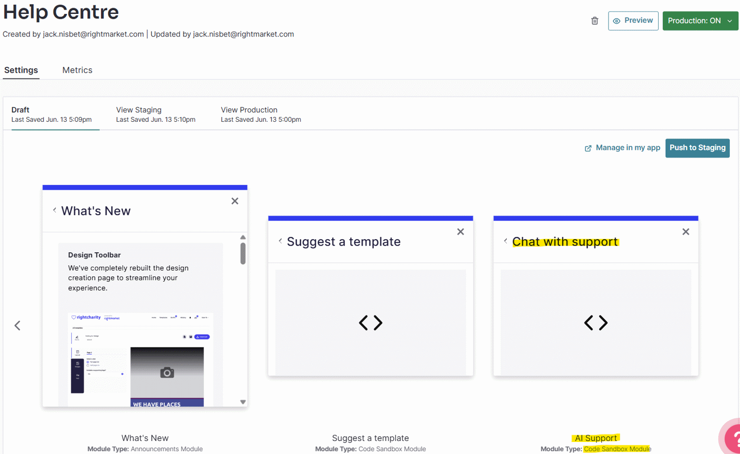The image size is (740, 454).
Task: Select the Settings tab
Action: 21,70
